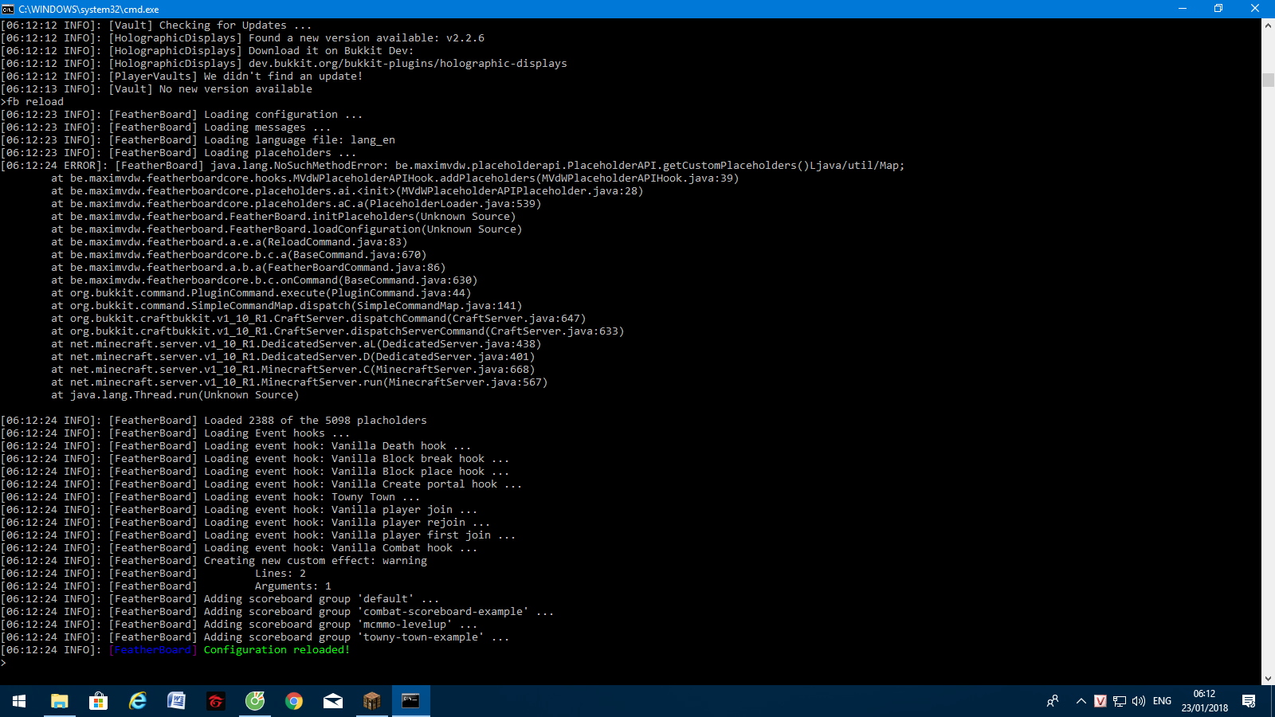1275x717 pixels.
Task: Click the 'Creating new custom effect: warning' line
Action: point(316,561)
